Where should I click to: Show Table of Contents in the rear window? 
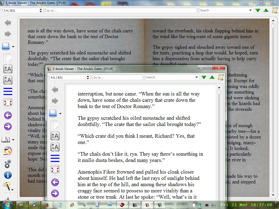coord(8,91)
